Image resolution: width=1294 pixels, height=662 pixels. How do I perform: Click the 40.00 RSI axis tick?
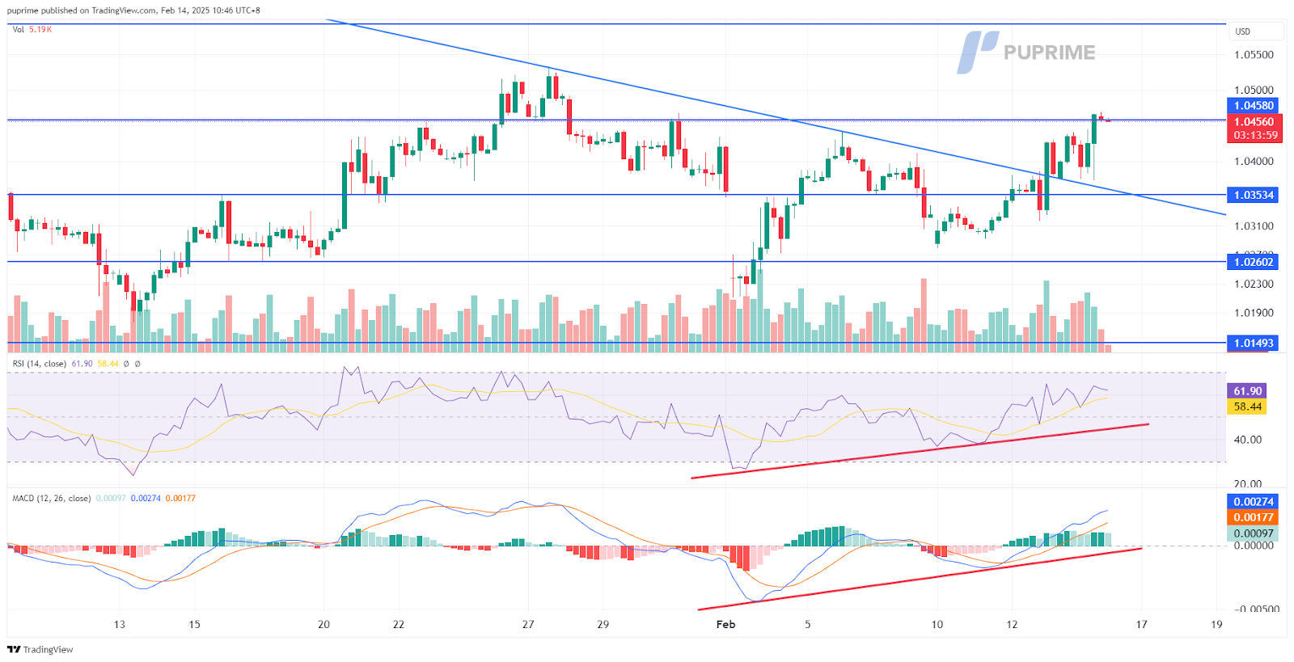pyautogui.click(x=1247, y=440)
